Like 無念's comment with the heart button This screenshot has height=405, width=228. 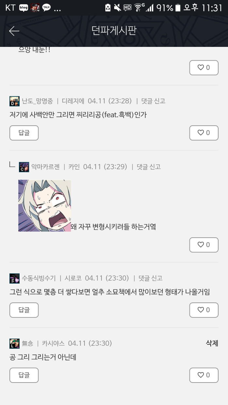point(204,375)
